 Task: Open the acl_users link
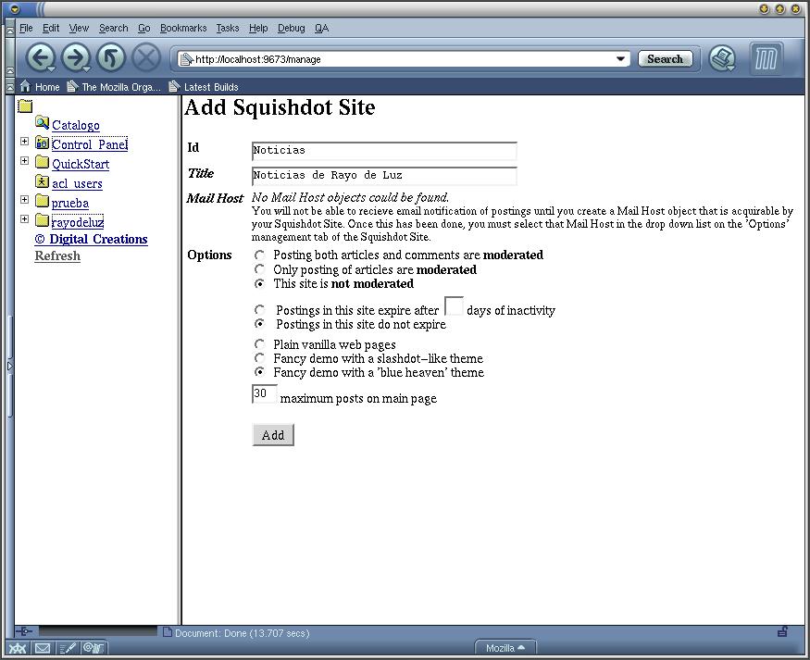pos(77,183)
